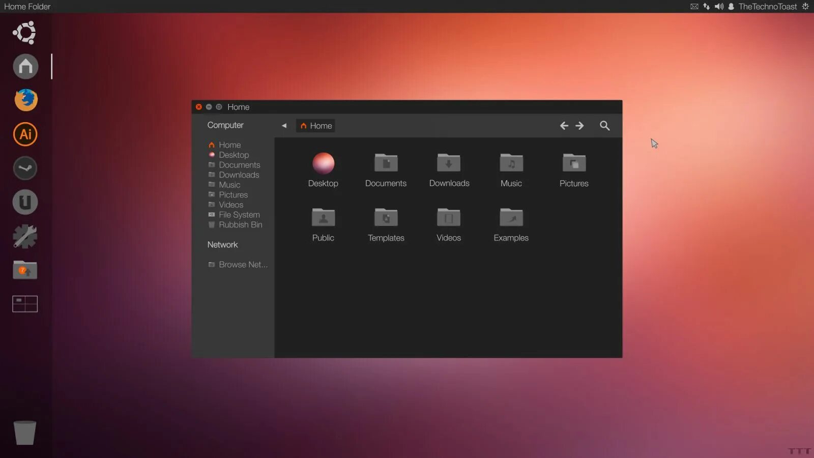Open Ubuntu One launcher icon
Viewport: 814px width, 458px height.
pos(25,202)
